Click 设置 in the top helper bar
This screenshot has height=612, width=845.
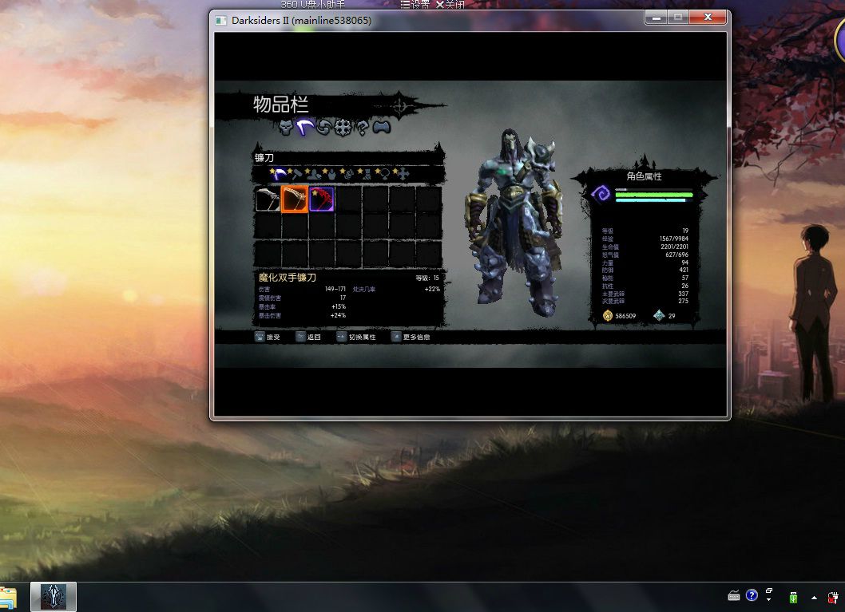(415, 4)
